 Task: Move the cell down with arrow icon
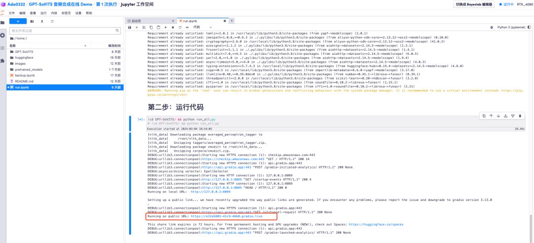(x=498, y=116)
